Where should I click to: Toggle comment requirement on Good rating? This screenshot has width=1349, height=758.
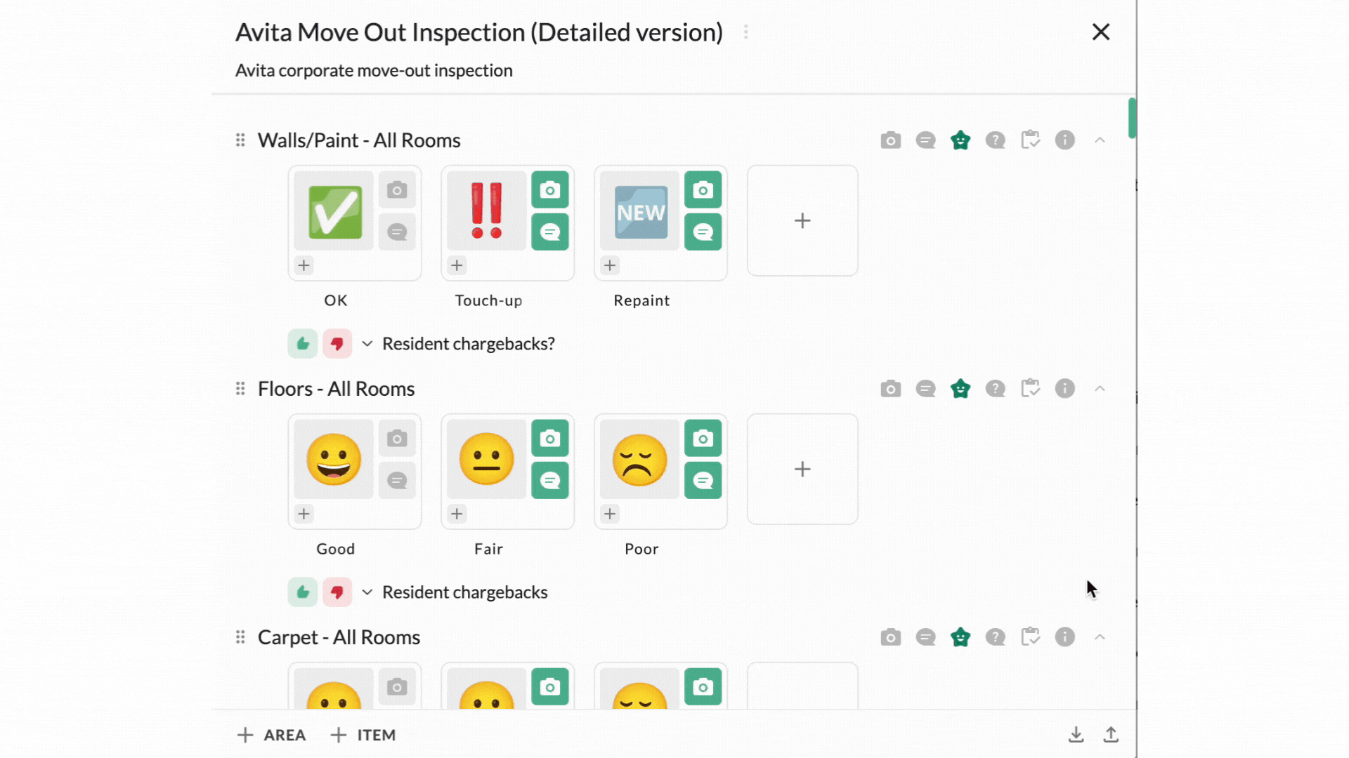click(x=397, y=480)
